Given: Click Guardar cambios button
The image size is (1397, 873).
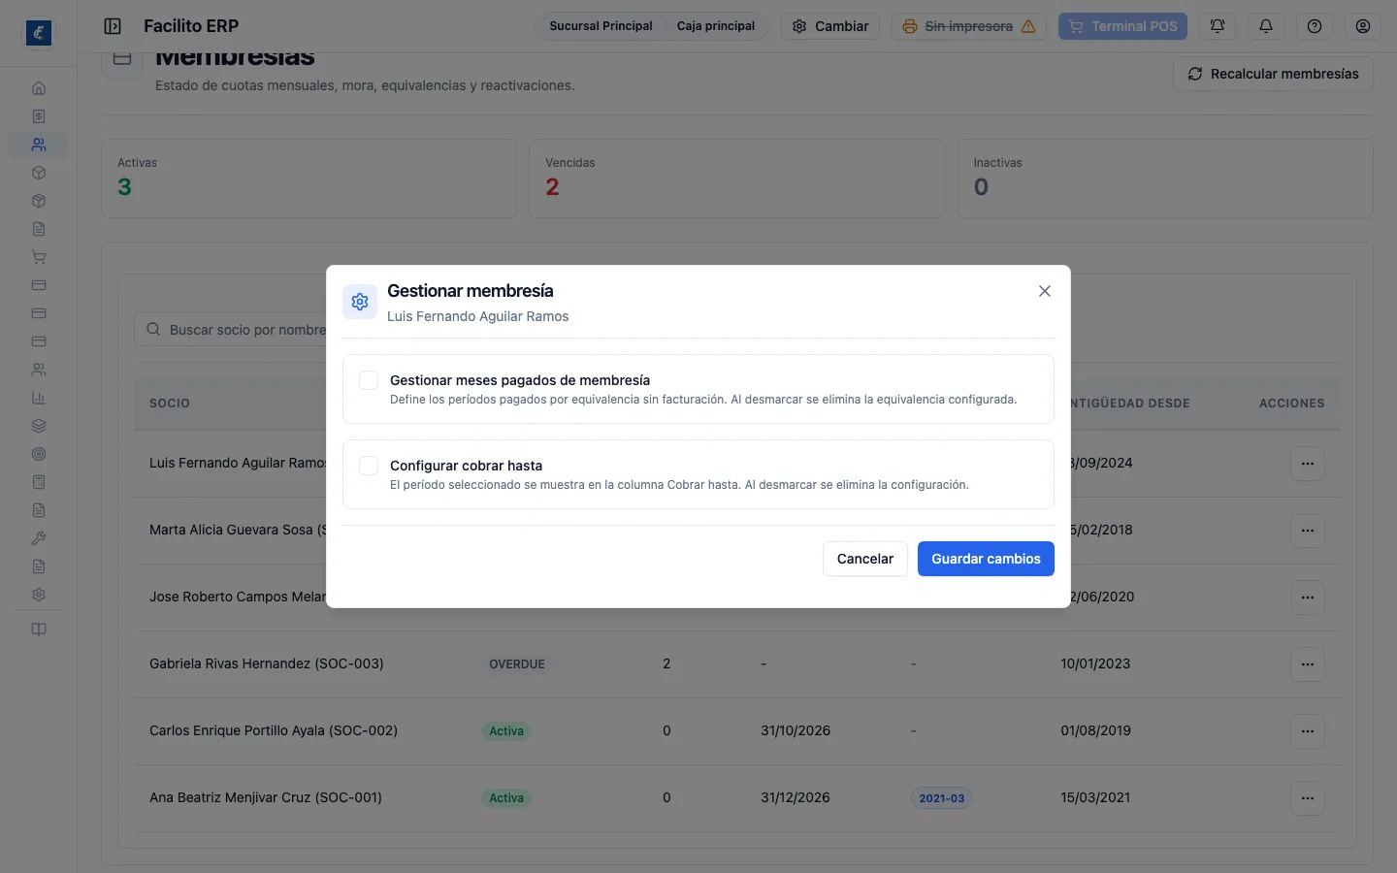Looking at the screenshot, I should (x=986, y=559).
